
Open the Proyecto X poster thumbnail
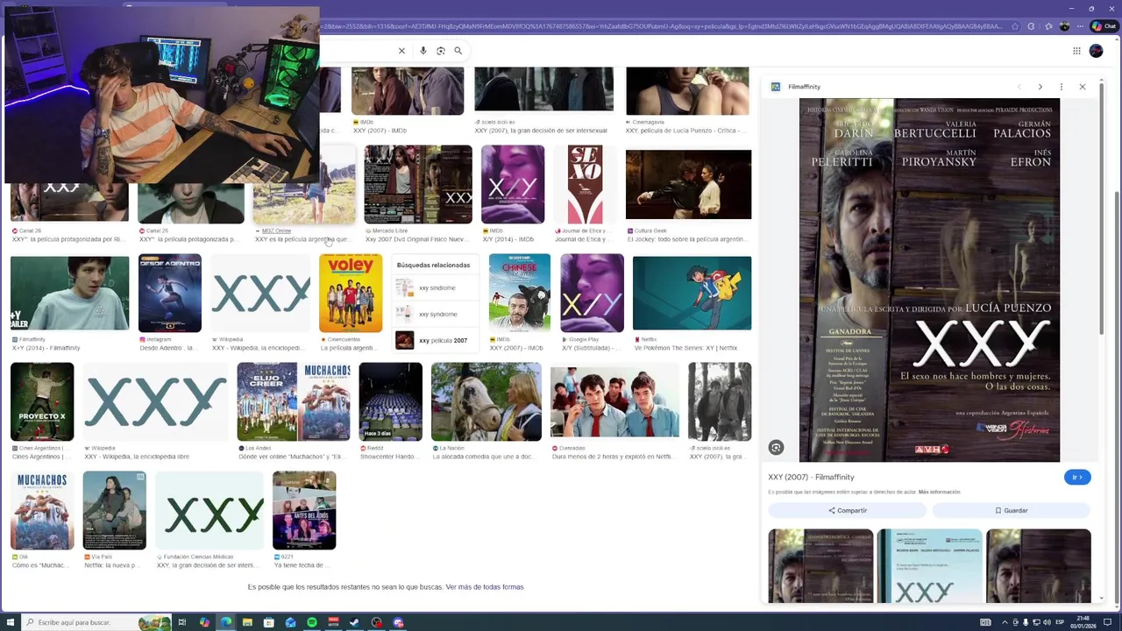click(42, 401)
